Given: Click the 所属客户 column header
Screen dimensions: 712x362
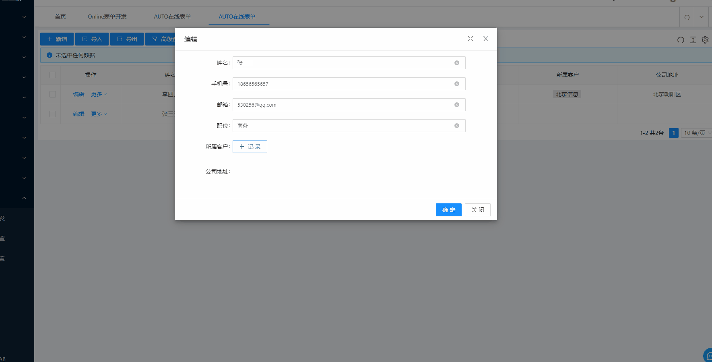Looking at the screenshot, I should pyautogui.click(x=568, y=75).
